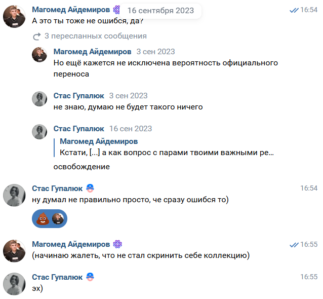
Task: Click the purple knot emoji status beside the top Магомед Айдемиров name
Action: 116,10
